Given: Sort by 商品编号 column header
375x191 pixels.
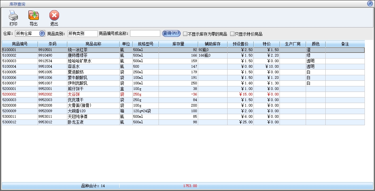Looking at the screenshot, I should point(20,44).
